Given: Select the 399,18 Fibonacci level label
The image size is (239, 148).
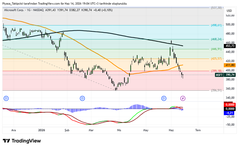Looking at the screenshot, I should point(216,71).
